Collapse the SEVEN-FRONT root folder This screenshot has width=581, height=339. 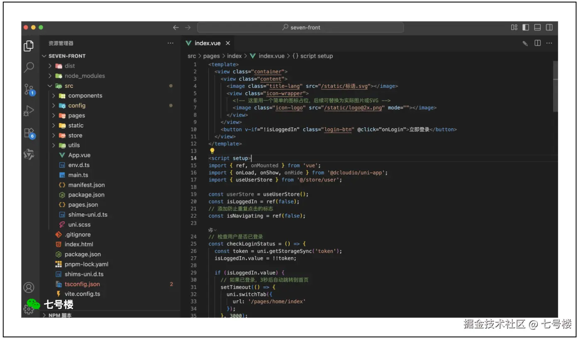67,56
